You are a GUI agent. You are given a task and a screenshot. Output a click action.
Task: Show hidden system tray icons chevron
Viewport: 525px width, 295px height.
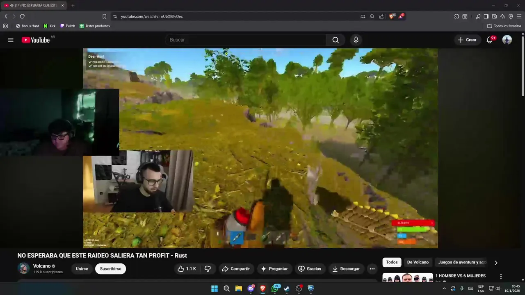444,288
